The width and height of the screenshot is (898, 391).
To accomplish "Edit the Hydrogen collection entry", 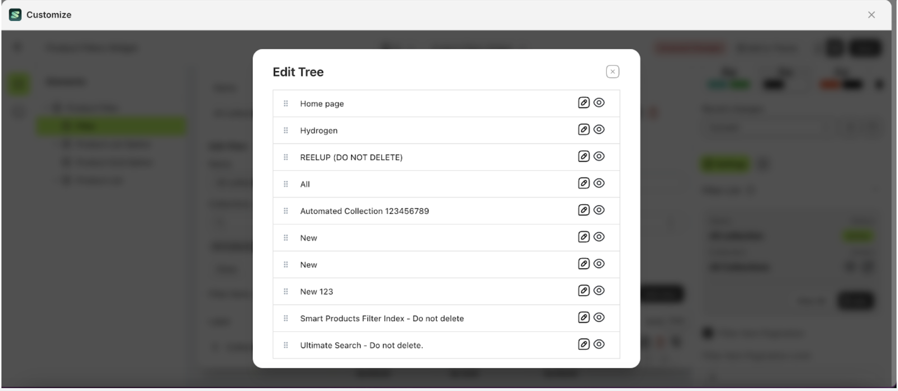I will (x=583, y=130).
